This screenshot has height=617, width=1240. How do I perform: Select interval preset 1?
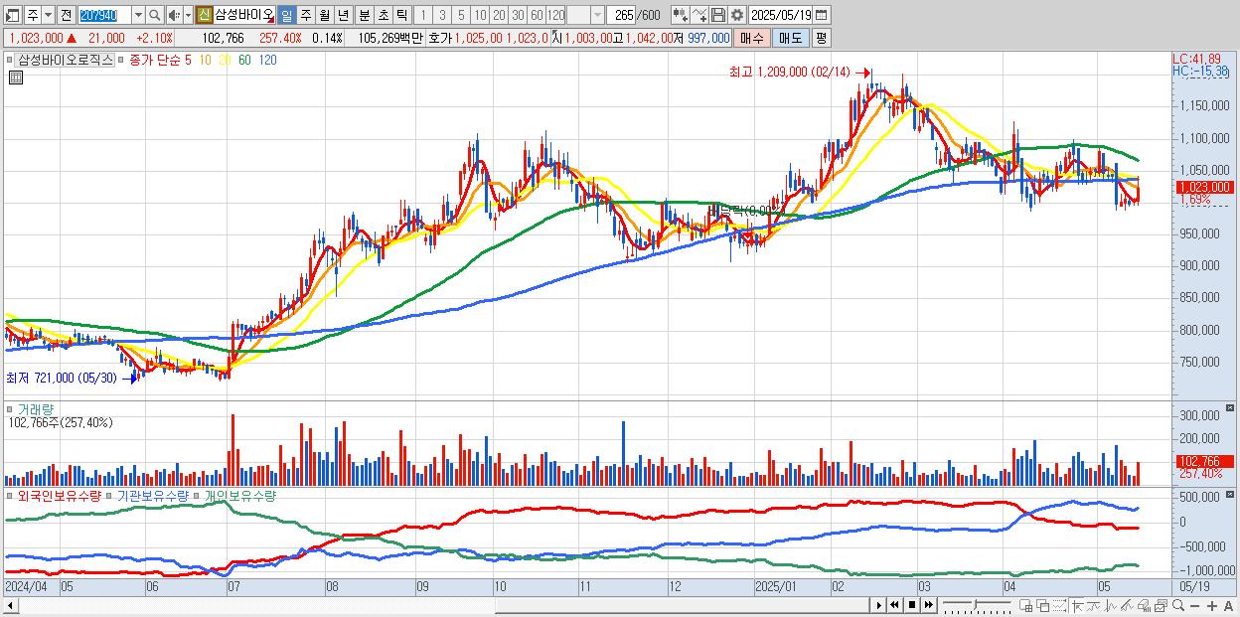423,15
